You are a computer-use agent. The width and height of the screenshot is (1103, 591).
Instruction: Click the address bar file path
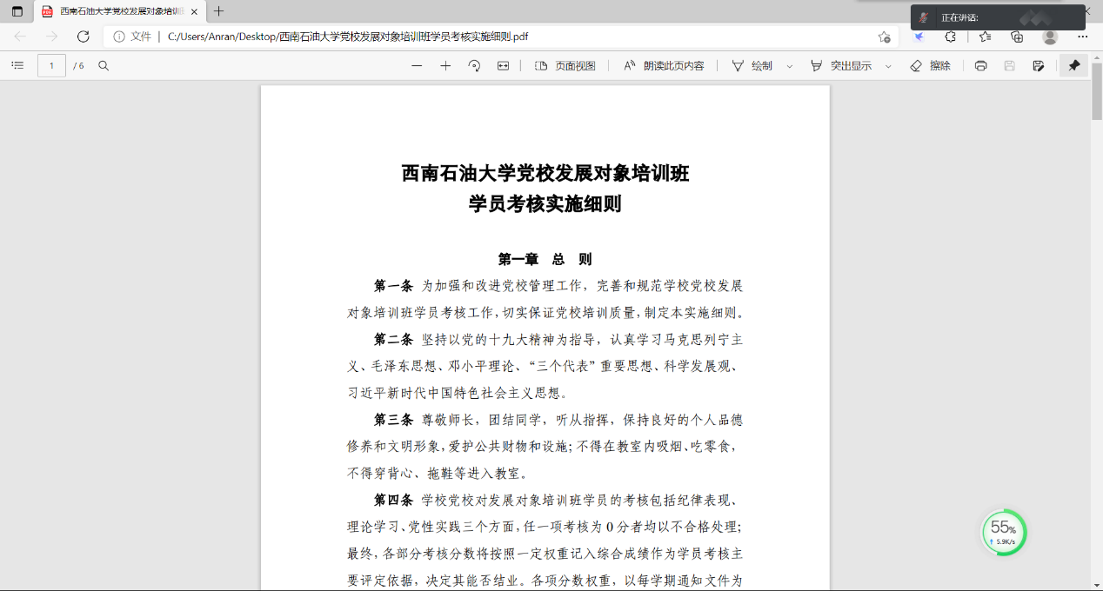pyautogui.click(x=347, y=37)
